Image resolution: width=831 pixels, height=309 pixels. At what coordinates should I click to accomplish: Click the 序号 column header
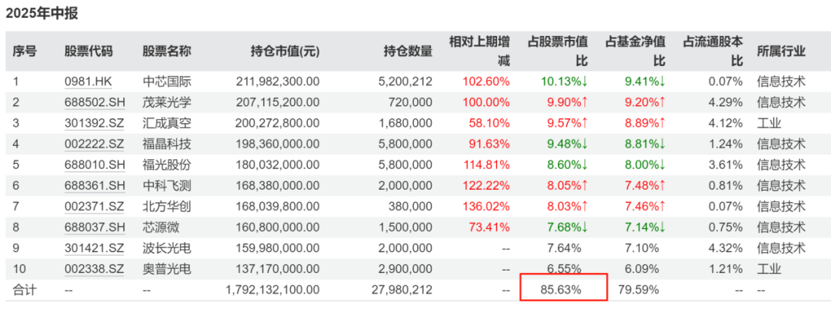coord(25,51)
